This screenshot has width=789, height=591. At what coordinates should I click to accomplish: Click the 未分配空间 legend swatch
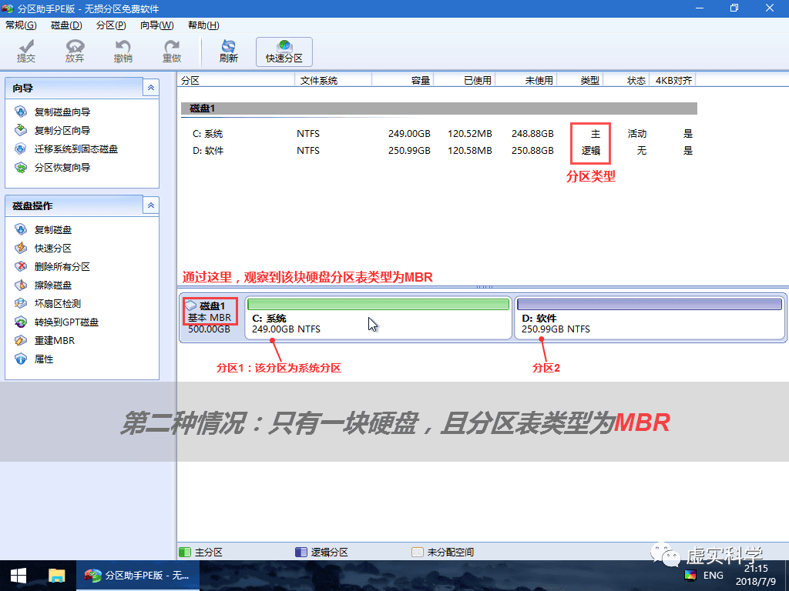[x=417, y=553]
